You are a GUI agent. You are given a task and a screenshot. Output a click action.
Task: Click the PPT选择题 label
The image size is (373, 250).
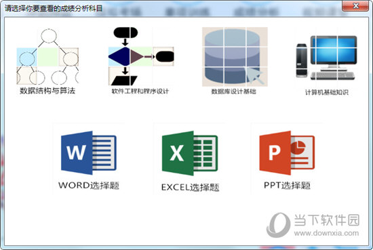pos(287,185)
